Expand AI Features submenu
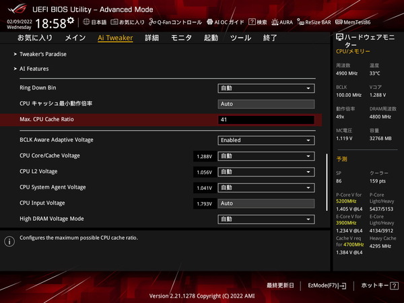 click(34, 69)
